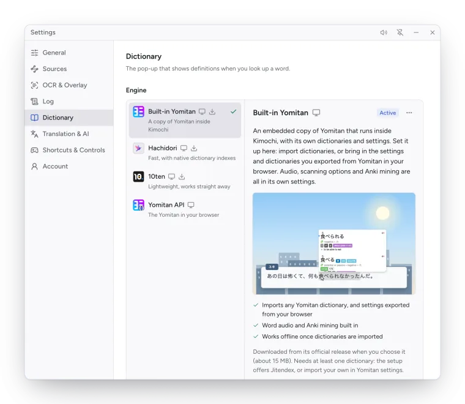This screenshot has width=465, height=404.
Task: Click monitor icon beside Built-in Yomitan list entry
Action: point(202,112)
